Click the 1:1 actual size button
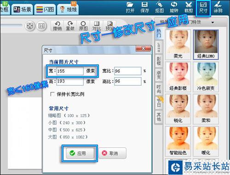Viewport: 230px width, 175px height. point(41,26)
